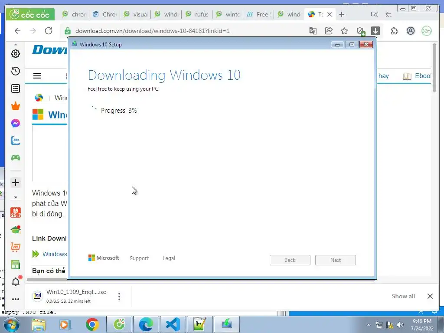Open user profile icon
This screenshot has width=444, height=333.
click(x=411, y=31)
